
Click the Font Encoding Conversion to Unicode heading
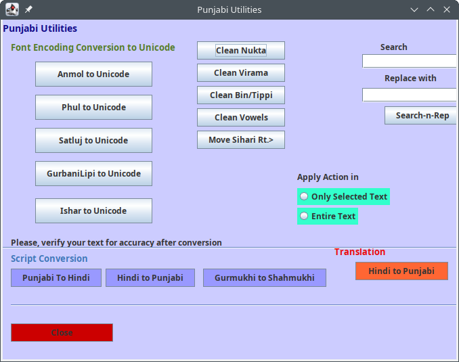93,47
